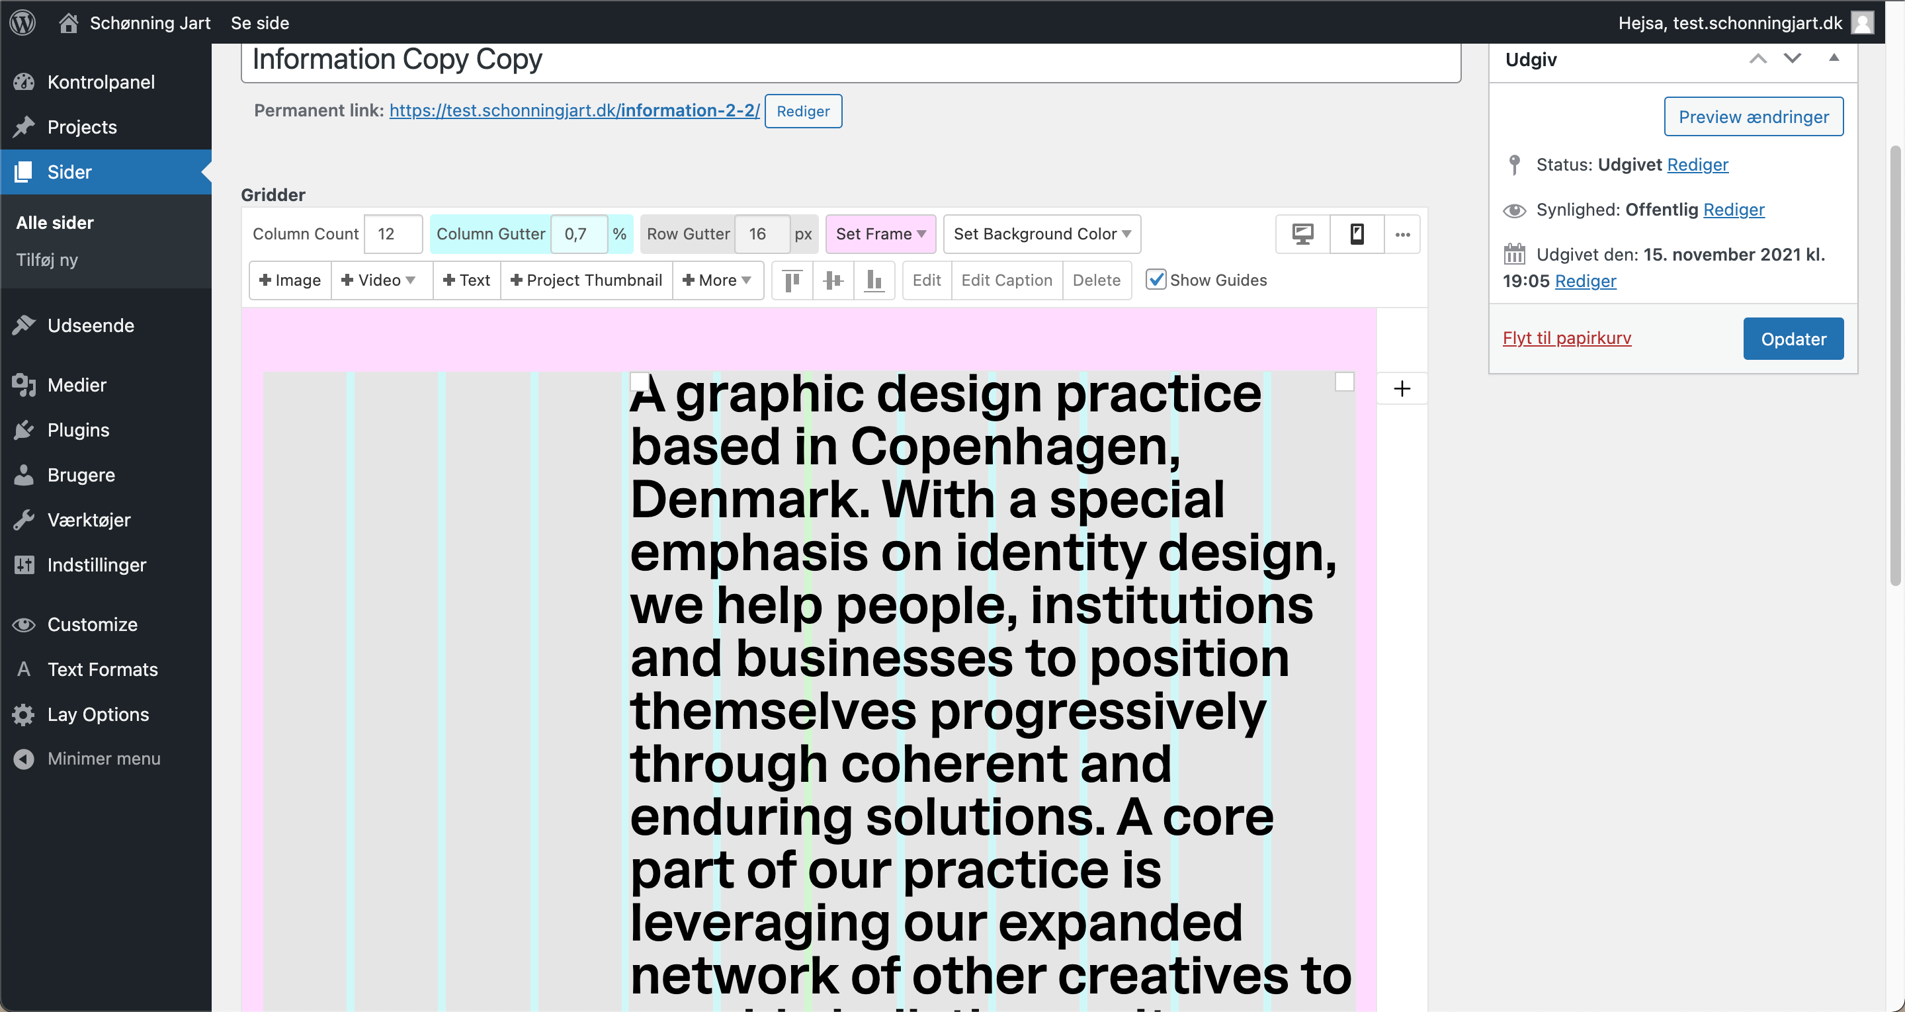
Task: Expand the More elements dropdown
Action: click(x=716, y=280)
